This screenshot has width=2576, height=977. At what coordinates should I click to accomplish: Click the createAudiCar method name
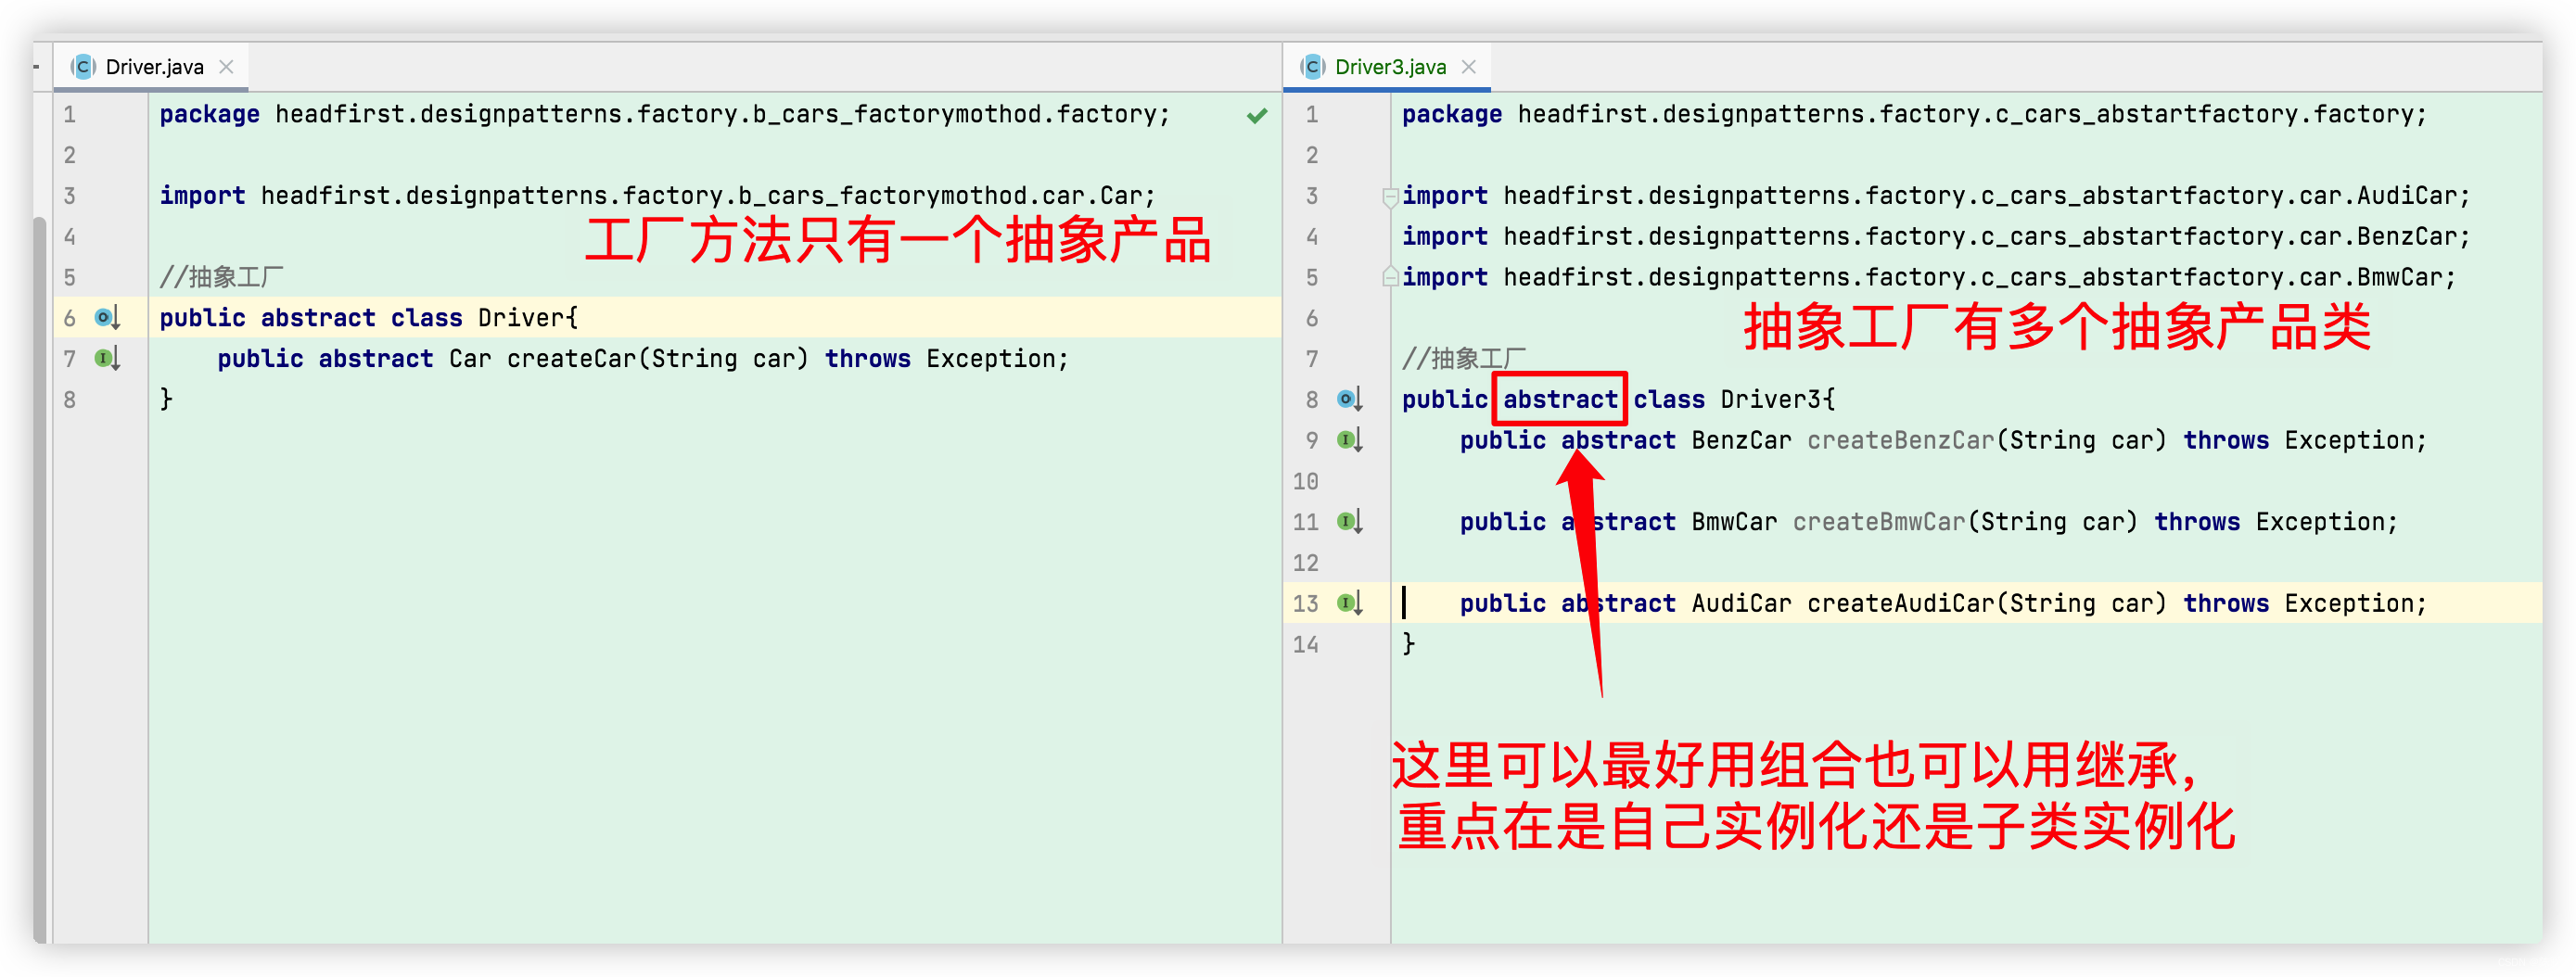[x=1900, y=604]
